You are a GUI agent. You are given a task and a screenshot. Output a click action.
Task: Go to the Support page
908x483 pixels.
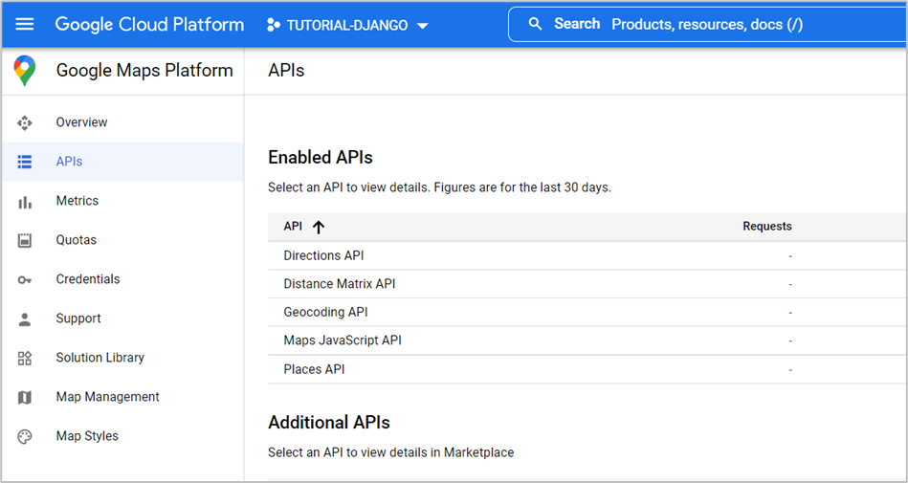click(78, 318)
